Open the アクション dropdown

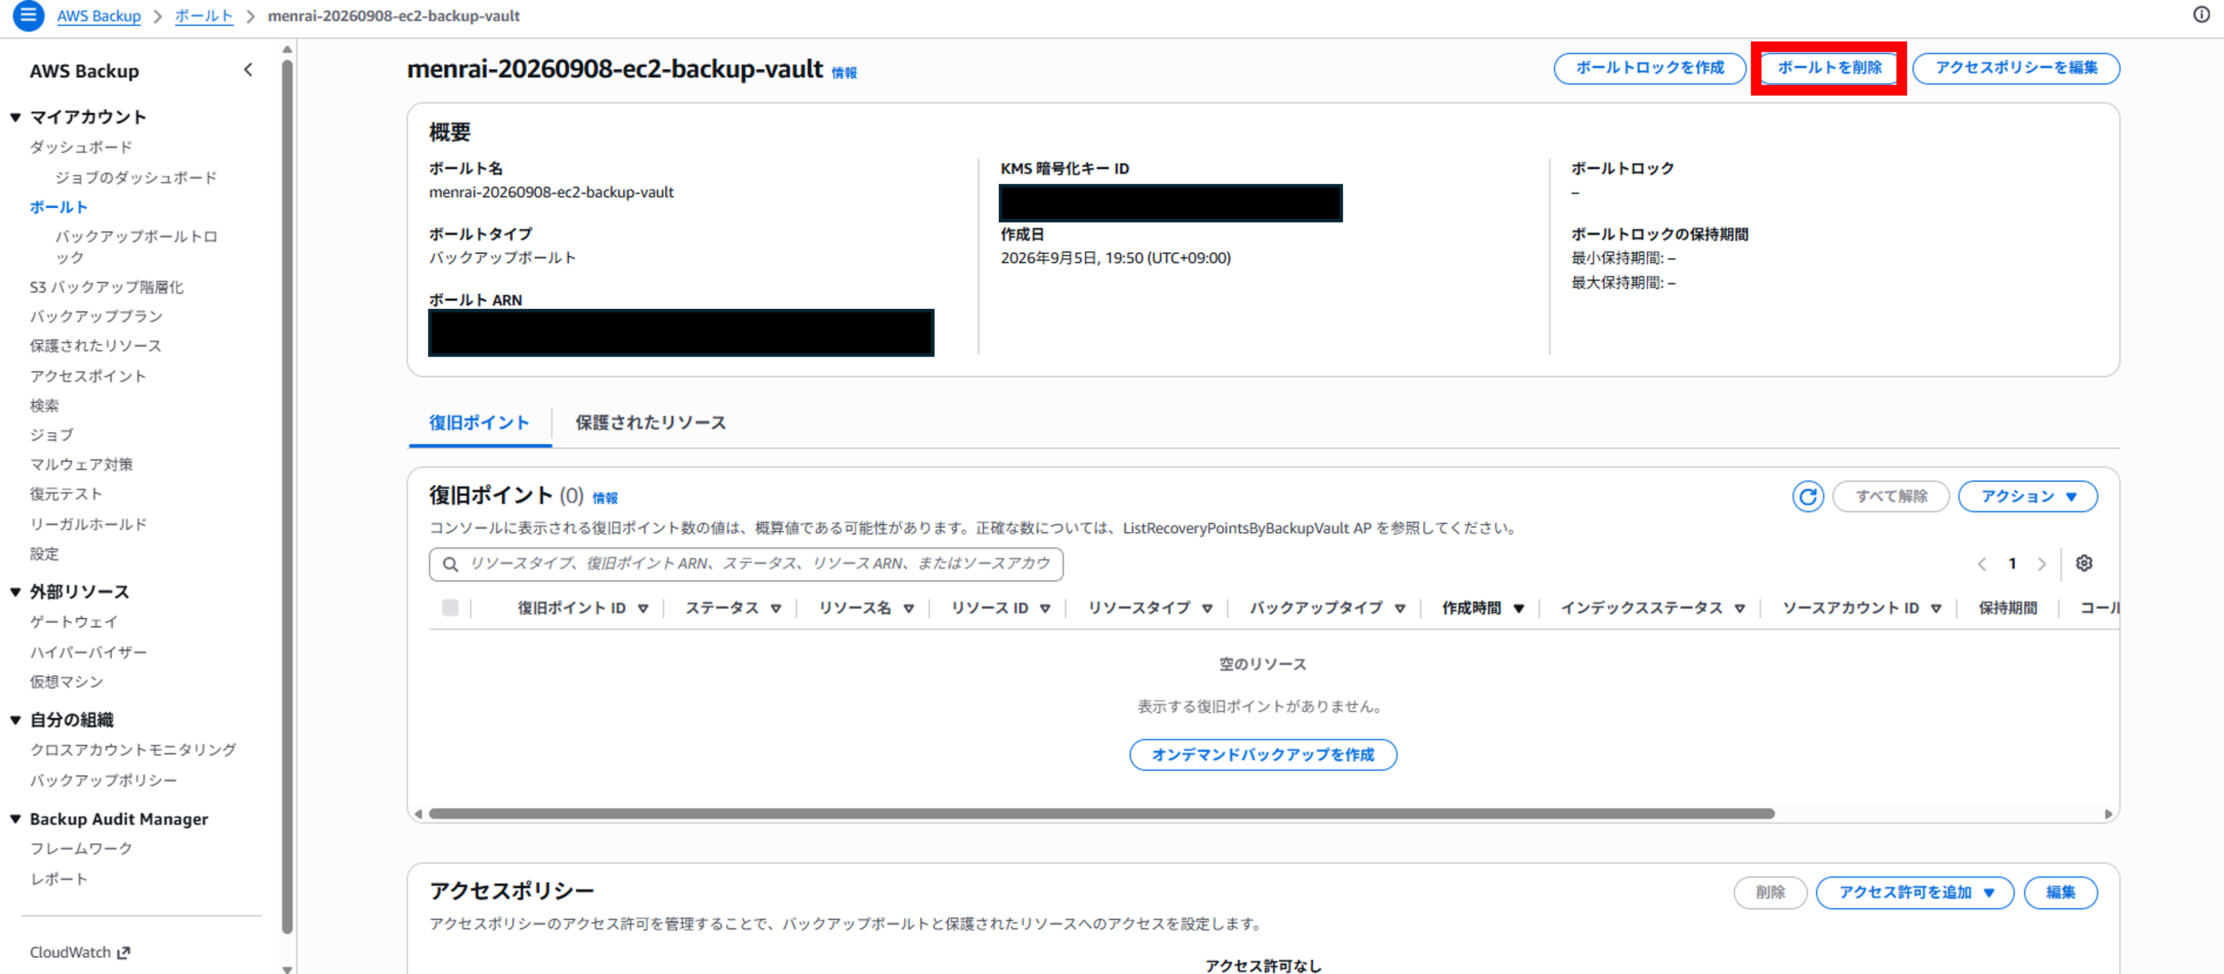click(x=2027, y=496)
